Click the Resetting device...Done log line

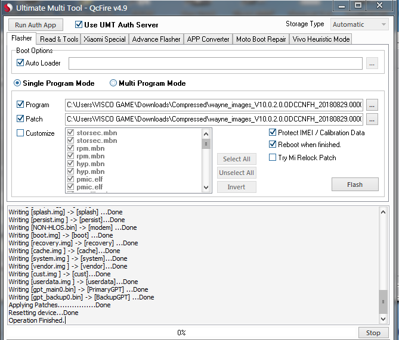[44, 313]
